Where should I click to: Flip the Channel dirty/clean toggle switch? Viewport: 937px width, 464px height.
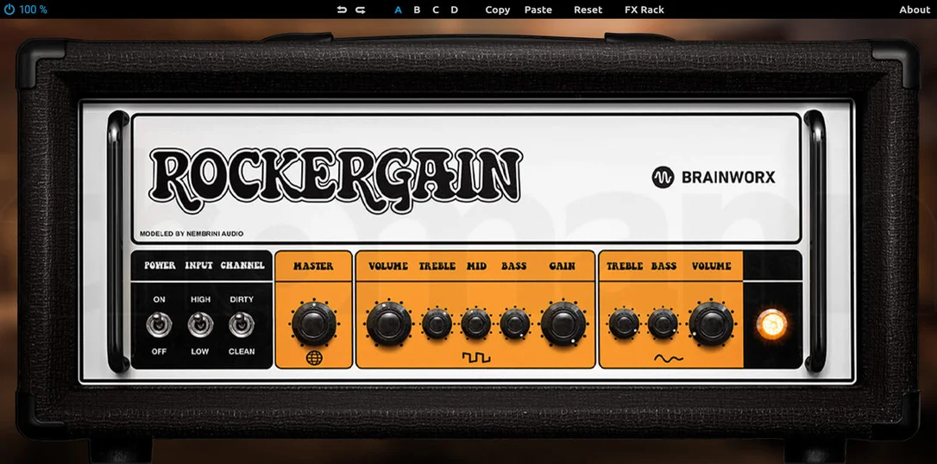242,325
